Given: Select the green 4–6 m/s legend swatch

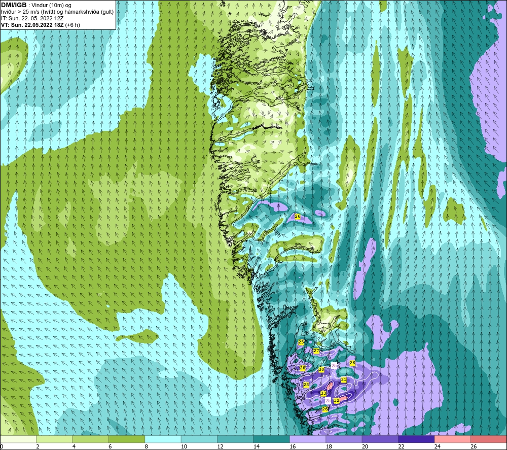Looking at the screenshot, I should [91, 439].
